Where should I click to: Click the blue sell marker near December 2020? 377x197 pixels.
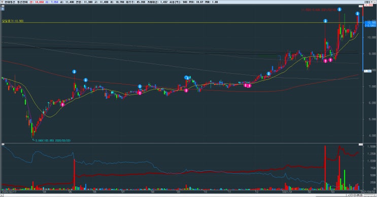click(x=268, y=74)
